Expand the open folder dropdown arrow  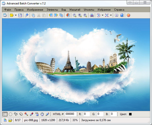16,15
